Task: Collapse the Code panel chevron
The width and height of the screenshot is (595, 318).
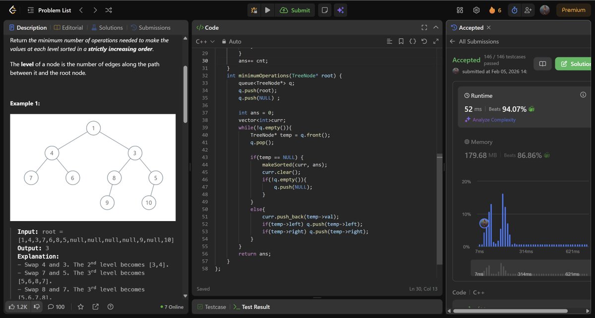Action: click(x=436, y=28)
